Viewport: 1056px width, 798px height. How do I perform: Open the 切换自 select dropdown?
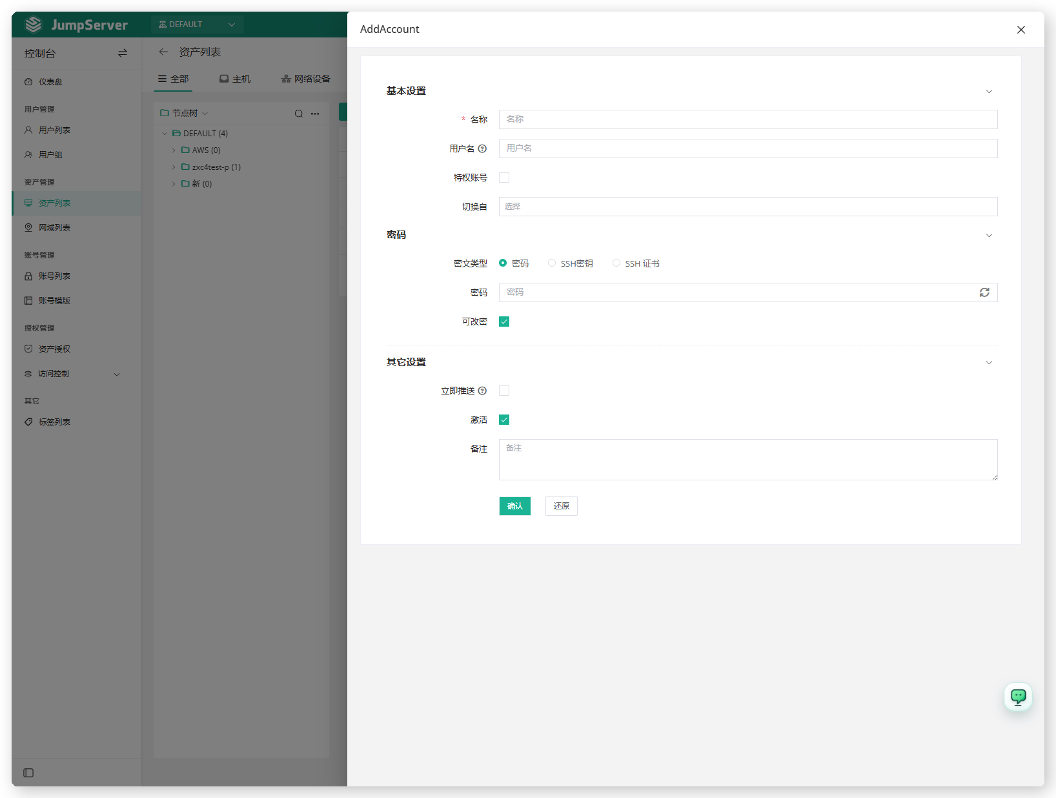pyautogui.click(x=748, y=207)
